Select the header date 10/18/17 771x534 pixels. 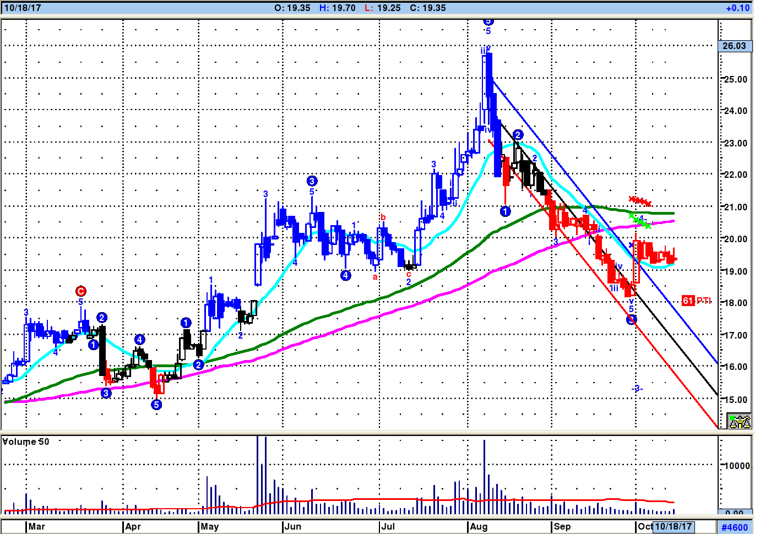click(x=23, y=8)
